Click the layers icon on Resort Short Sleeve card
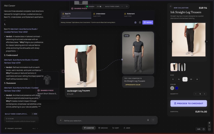 (x=38, y=90)
